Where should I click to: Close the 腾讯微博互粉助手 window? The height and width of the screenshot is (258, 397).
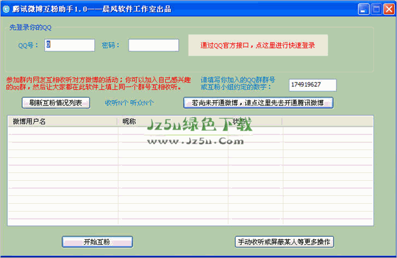pos(389,10)
